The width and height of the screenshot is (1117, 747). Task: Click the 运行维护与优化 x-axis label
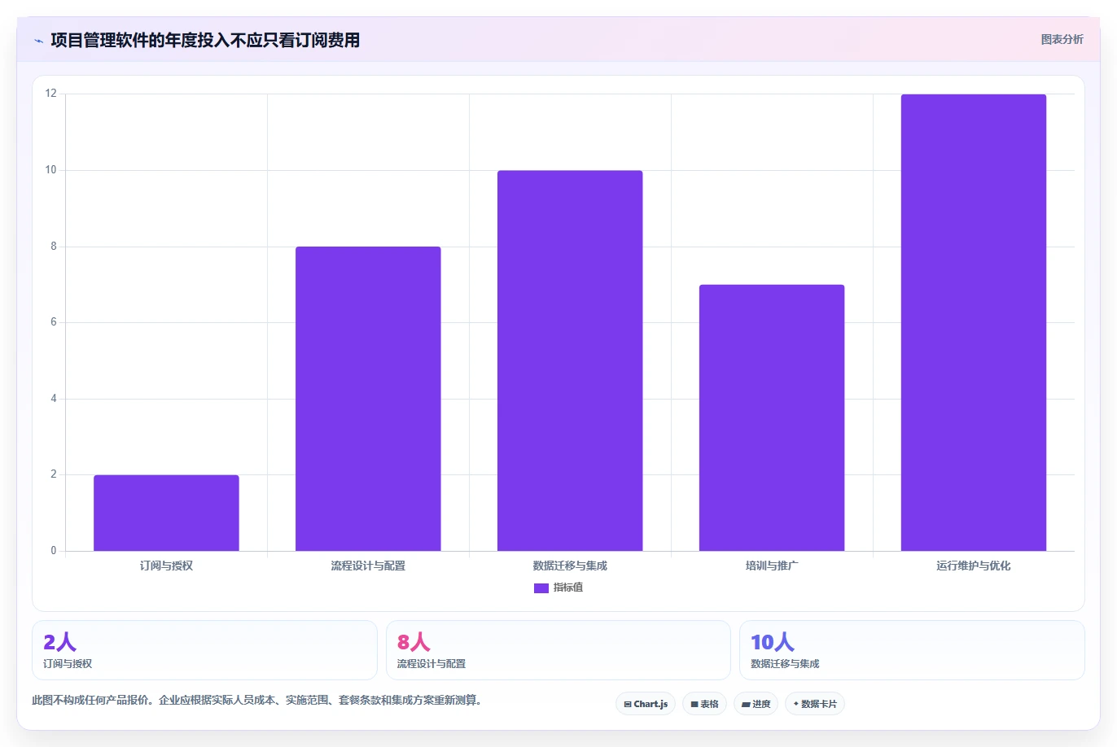click(x=974, y=566)
